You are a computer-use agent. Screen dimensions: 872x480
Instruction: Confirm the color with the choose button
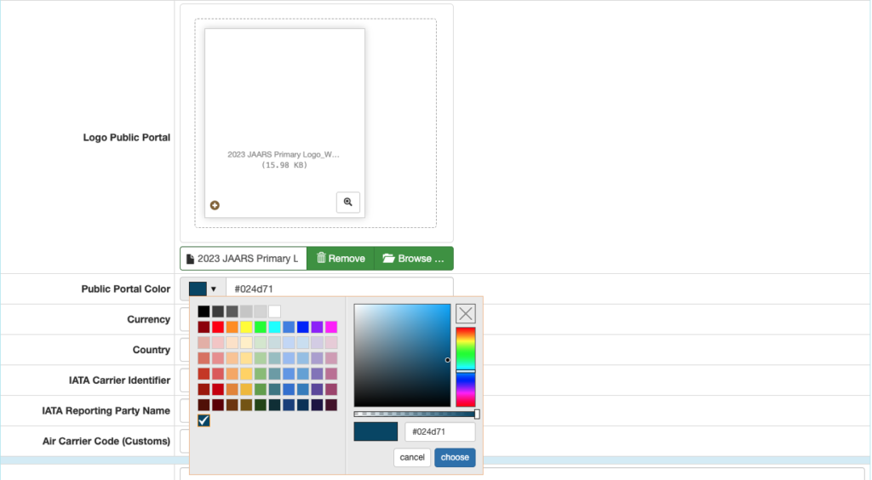pos(455,457)
